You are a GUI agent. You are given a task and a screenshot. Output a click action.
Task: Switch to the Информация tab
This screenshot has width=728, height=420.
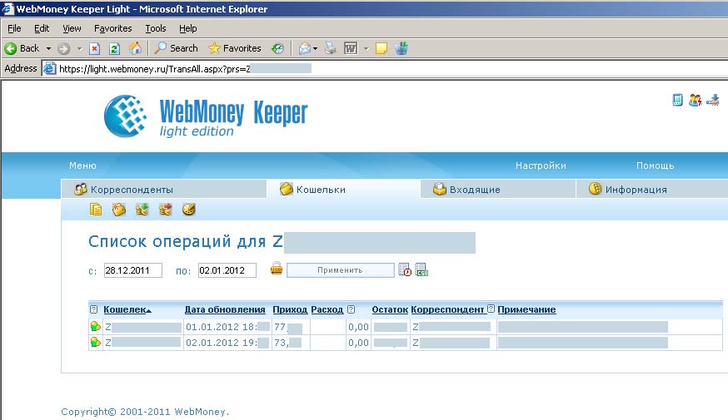[x=652, y=189]
